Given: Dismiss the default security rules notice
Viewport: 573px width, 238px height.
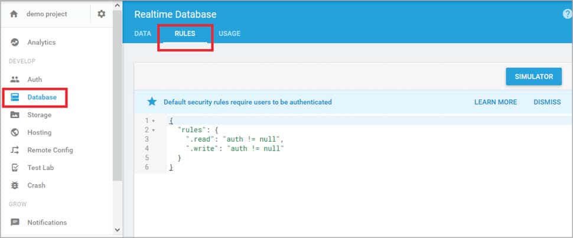Looking at the screenshot, I should (x=546, y=102).
